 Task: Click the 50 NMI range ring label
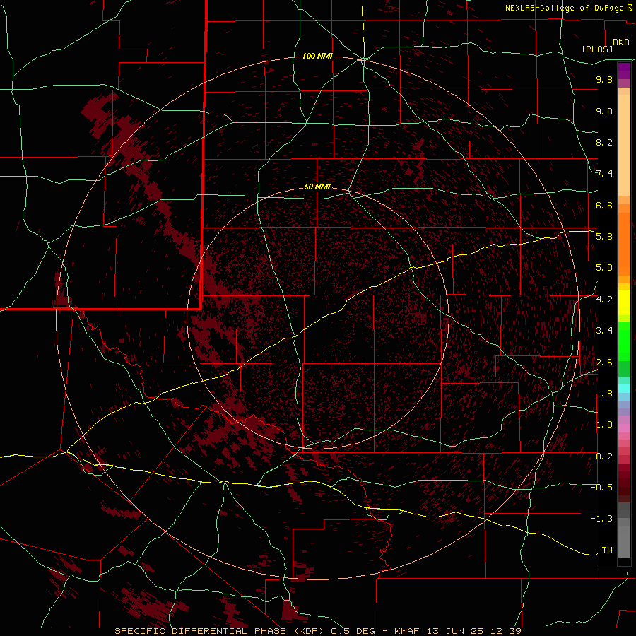(x=317, y=187)
